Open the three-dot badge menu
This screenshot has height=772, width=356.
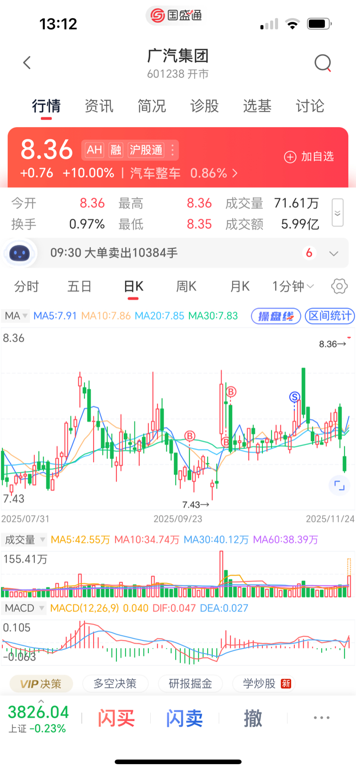(172, 150)
